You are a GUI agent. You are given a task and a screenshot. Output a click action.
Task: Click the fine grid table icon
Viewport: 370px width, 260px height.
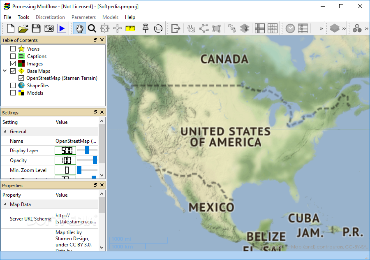click(273, 28)
